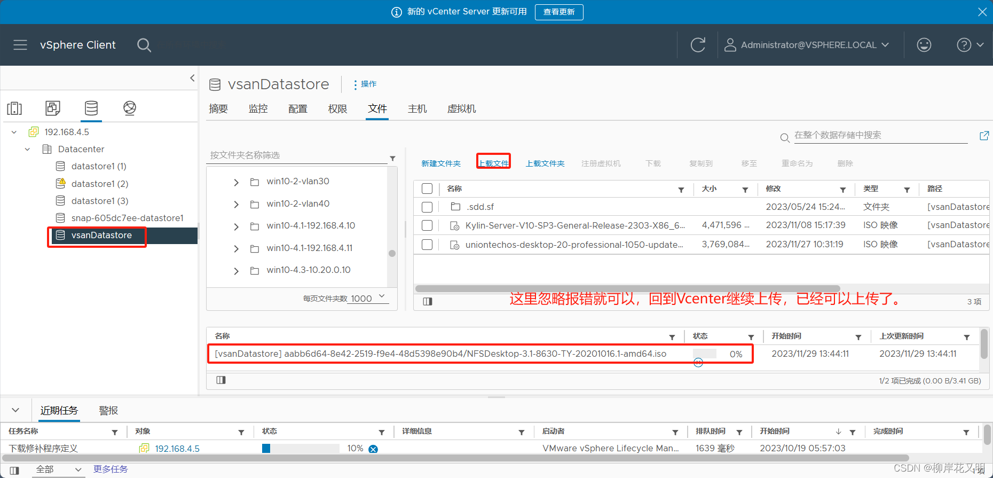This screenshot has height=478, width=993.
Task: Open the 虚拟机 tab
Action: click(x=462, y=108)
